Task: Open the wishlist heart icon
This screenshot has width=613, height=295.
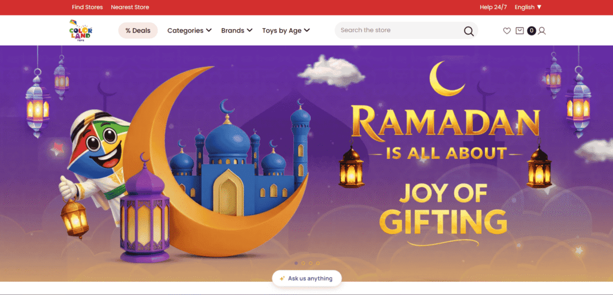Action: click(x=506, y=31)
